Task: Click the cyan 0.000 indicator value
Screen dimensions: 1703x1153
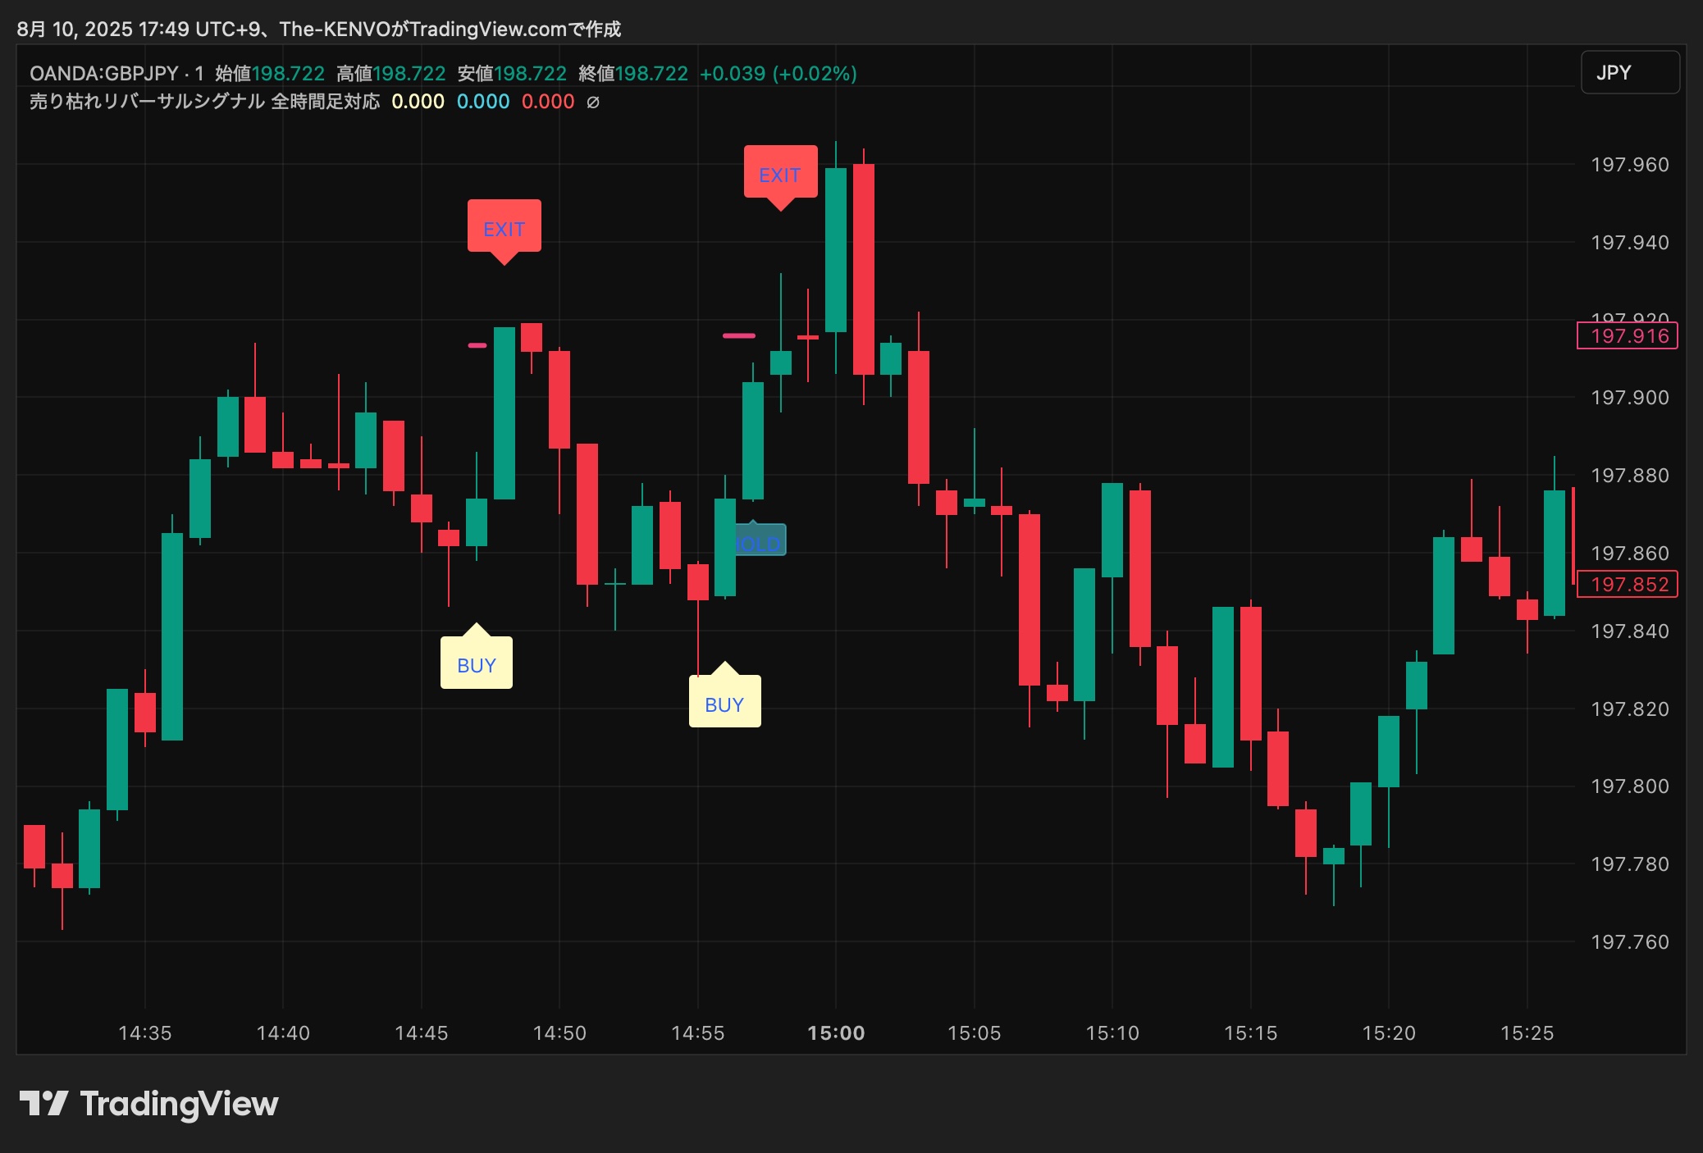Action: 482,102
